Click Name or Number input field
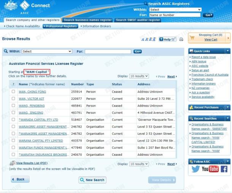 click(175, 15)
